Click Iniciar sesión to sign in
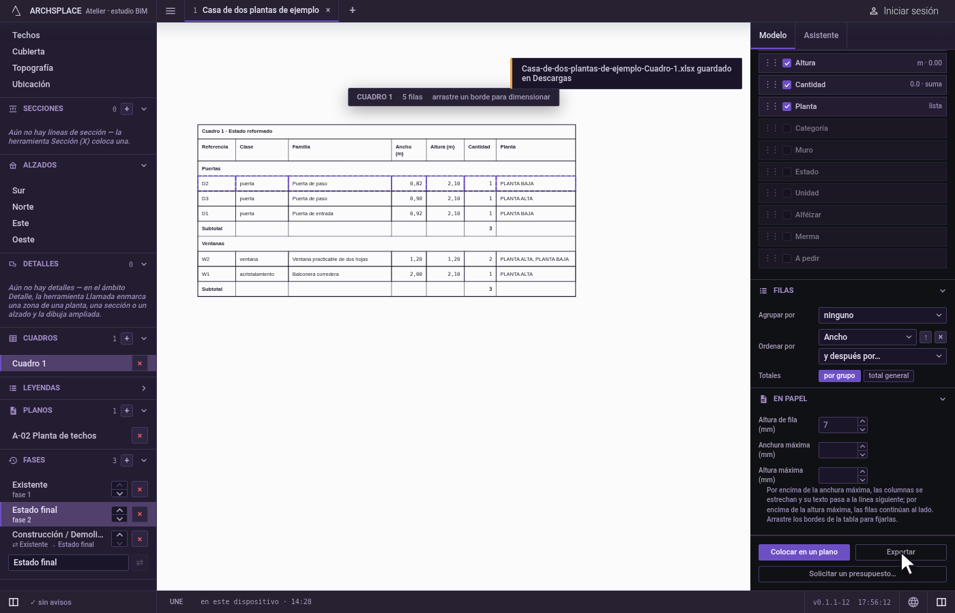The width and height of the screenshot is (955, 613). click(x=905, y=11)
